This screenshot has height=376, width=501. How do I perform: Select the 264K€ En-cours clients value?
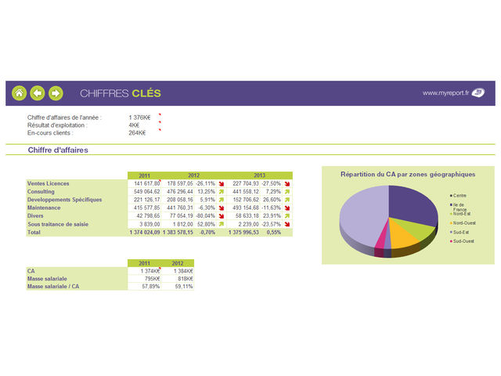coord(137,133)
